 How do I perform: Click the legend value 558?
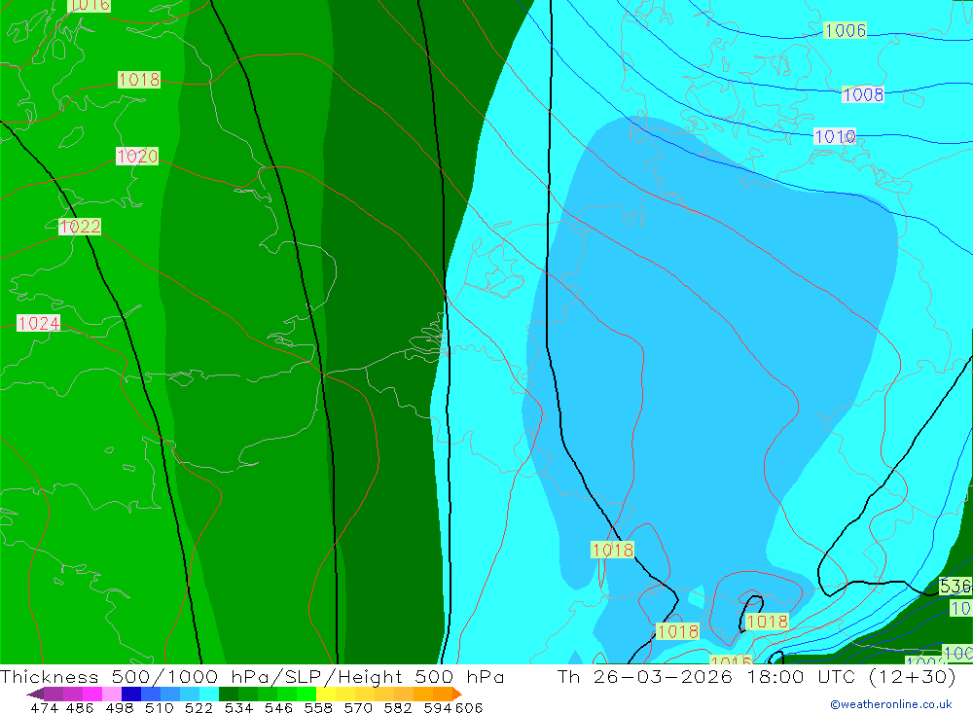pyautogui.click(x=318, y=707)
